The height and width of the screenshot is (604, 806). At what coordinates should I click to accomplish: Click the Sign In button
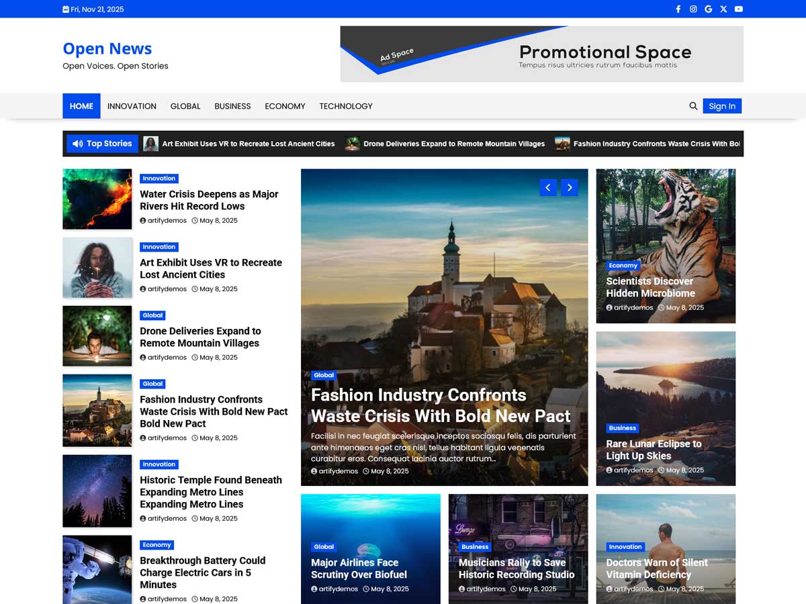coord(722,105)
